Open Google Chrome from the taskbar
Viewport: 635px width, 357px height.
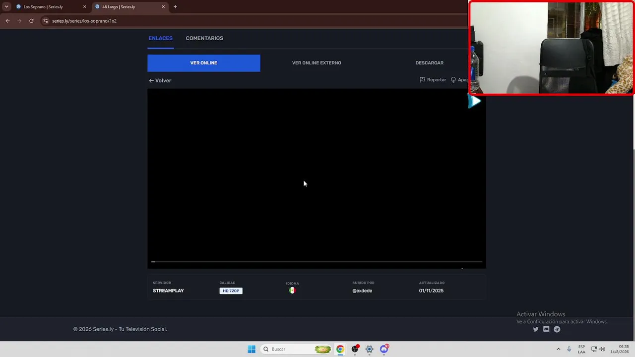(340, 349)
